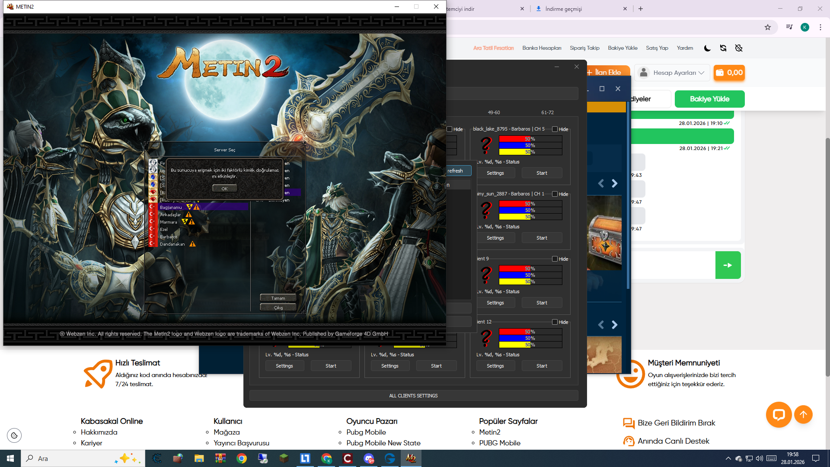The image size is (830, 467).
Task: Open the Chrome three-dot menu
Action: click(820, 27)
